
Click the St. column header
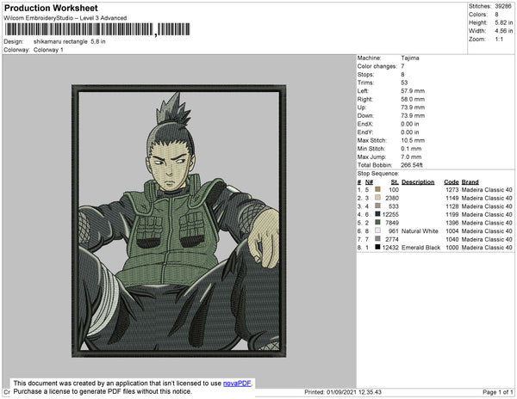tap(395, 182)
